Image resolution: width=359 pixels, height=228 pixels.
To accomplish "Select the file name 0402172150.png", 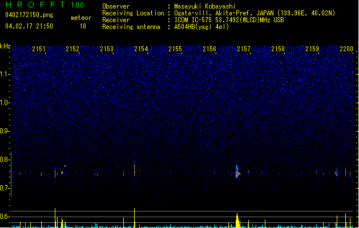I will tap(29, 15).
